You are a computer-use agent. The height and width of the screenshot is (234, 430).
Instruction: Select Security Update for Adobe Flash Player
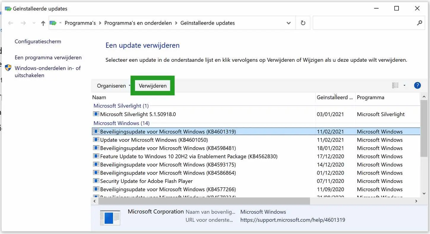pyautogui.click(x=146, y=181)
